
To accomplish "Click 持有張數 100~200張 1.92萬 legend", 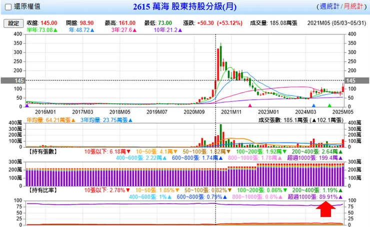I will [261, 151].
